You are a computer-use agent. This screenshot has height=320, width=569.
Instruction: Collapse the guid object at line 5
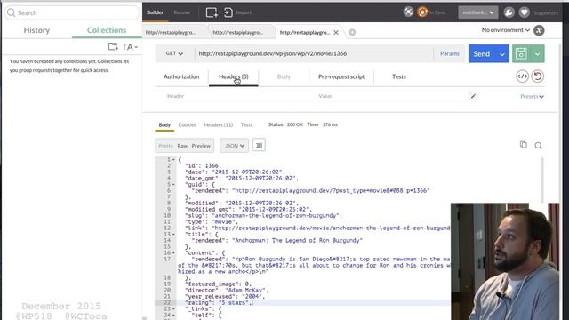[x=173, y=184]
